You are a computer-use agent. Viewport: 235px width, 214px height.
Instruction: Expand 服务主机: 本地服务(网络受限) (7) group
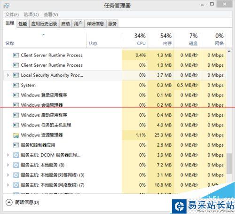8,185
